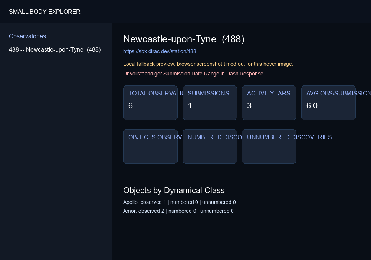This screenshot has height=260, width=371.
Task: Click the Objects by Dynamical Class heading
Action: click(174, 191)
